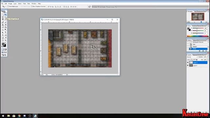Select the Zoom tool in toolbox
The image size is (210, 118).
pos(6,40)
